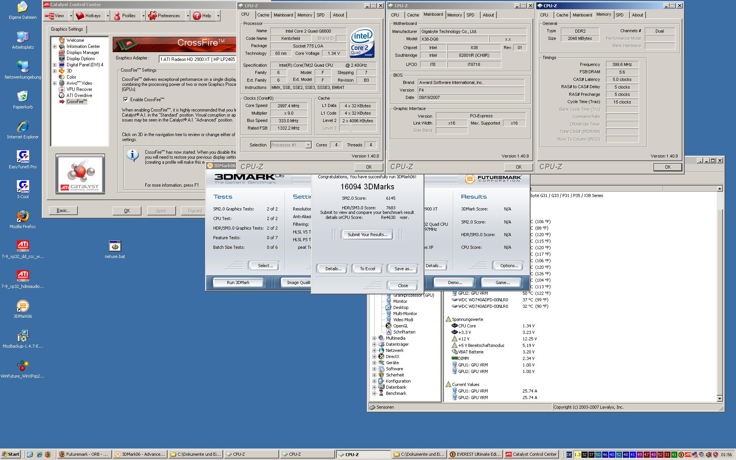Expand Digital Panel (DVI) 4 node
Viewport: 736px width, 460px height.
tap(54, 65)
